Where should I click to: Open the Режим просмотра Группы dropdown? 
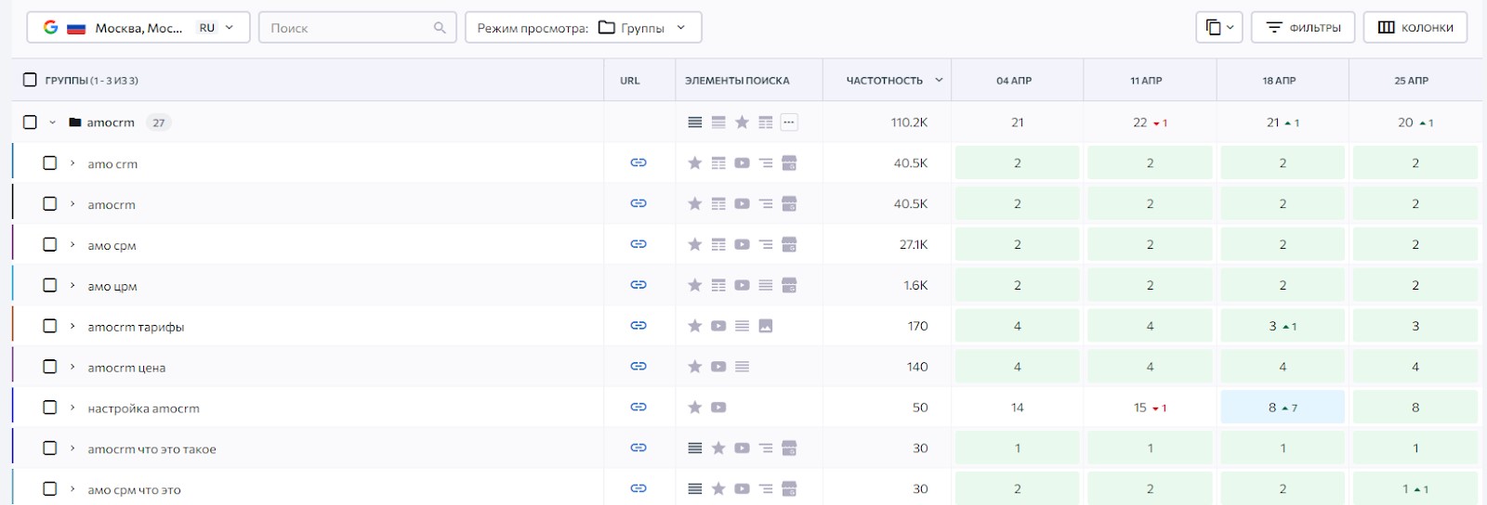(583, 28)
